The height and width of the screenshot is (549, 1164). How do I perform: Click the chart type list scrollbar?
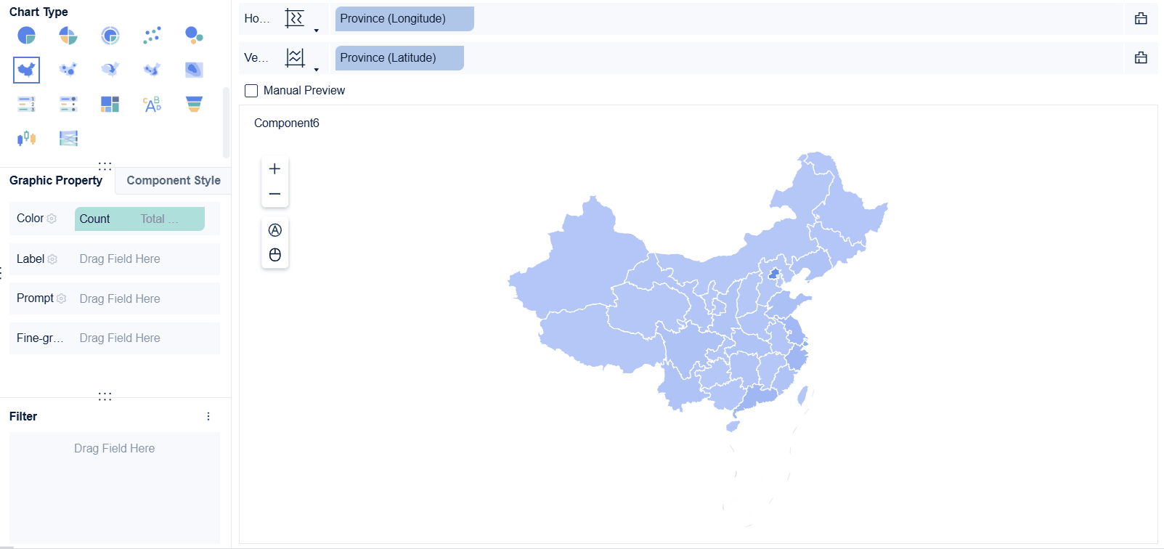point(226,123)
